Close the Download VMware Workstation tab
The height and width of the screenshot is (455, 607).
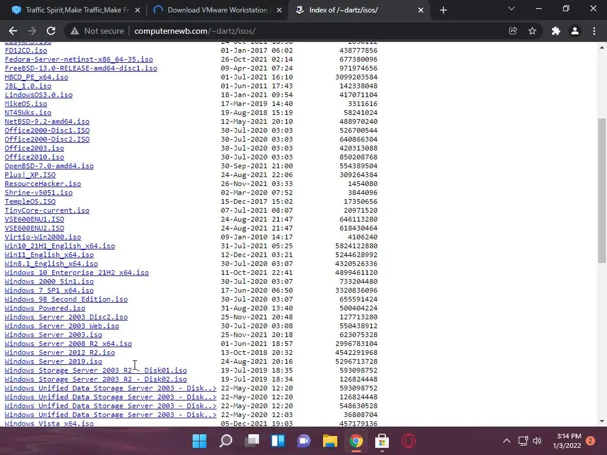tap(279, 11)
